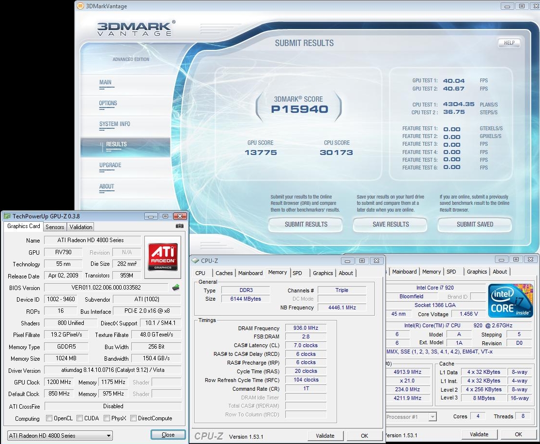Click the Submit Saved button
The height and width of the screenshot is (444, 540).
475,224
